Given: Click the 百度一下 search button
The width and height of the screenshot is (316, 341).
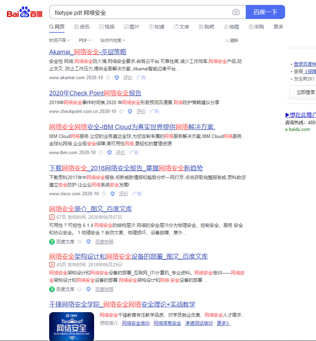Looking at the screenshot, I should (265, 12).
